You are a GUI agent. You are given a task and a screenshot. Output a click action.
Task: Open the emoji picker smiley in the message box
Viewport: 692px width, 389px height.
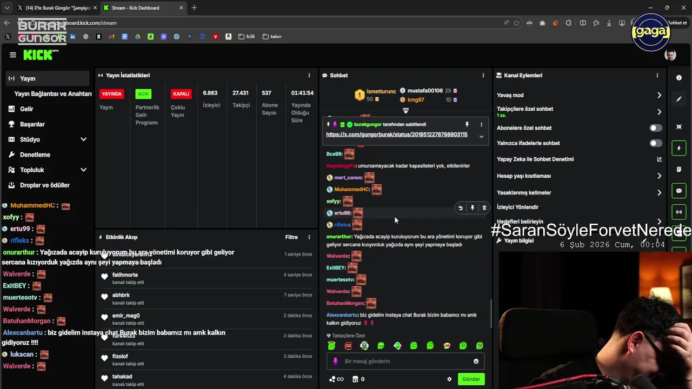coord(476,361)
